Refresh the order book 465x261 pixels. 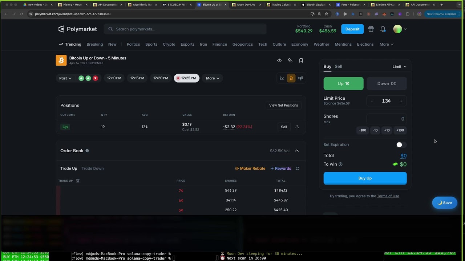tap(298, 169)
